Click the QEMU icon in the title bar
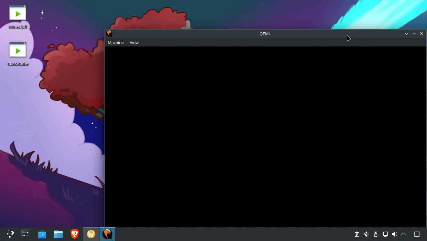This screenshot has width=427, height=241. (109, 33)
